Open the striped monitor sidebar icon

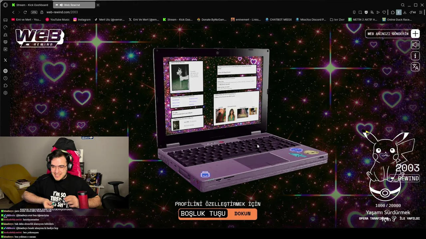pos(5,42)
